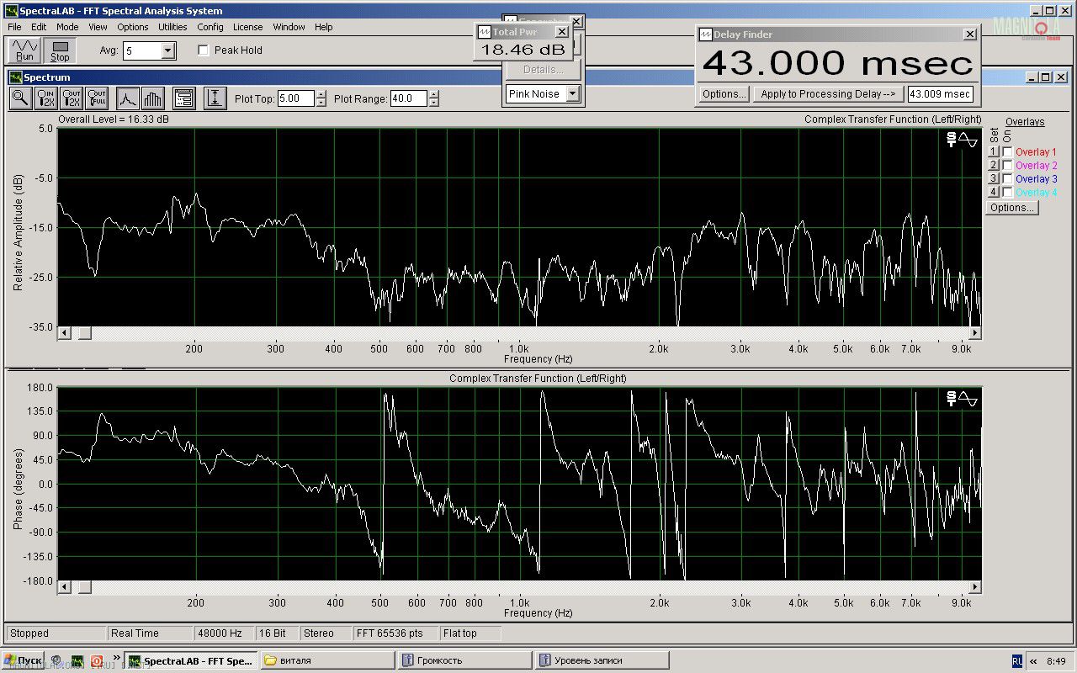Open the Avg count dropdown
Image resolution: width=1077 pixels, height=673 pixels.
tap(168, 51)
